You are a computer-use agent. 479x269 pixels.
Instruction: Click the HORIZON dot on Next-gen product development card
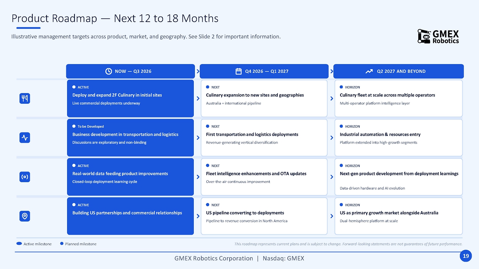point(342,166)
